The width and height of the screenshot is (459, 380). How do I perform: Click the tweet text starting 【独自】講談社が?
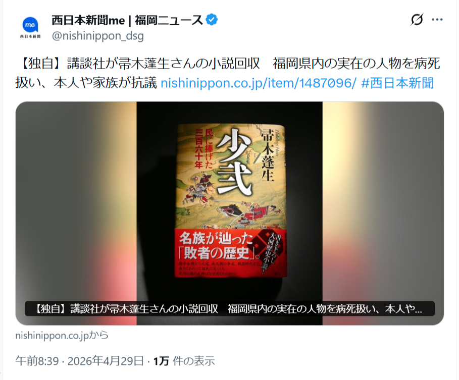pos(228,73)
